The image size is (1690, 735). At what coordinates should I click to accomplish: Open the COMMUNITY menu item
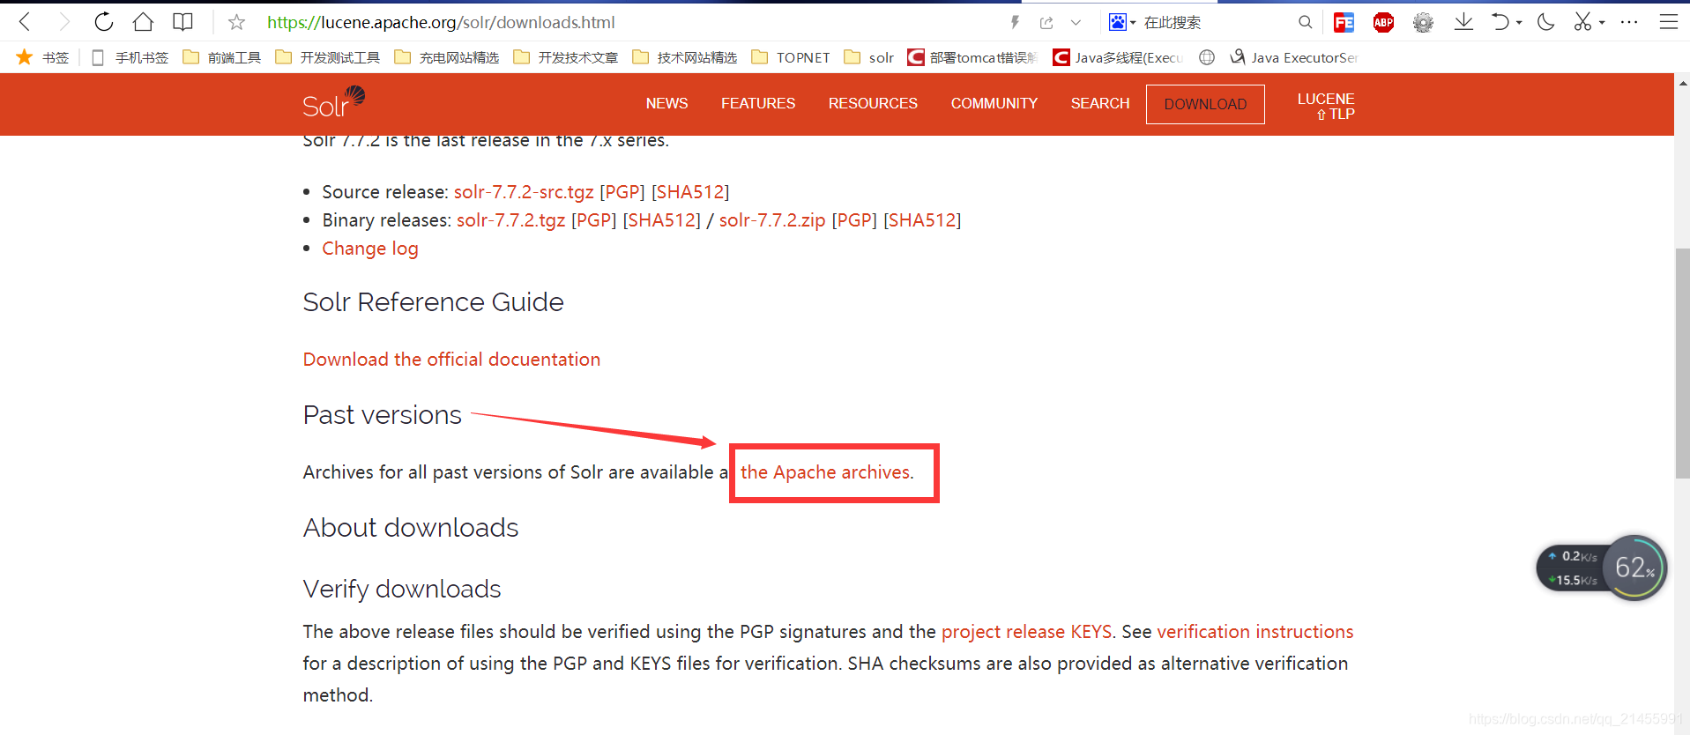994,104
